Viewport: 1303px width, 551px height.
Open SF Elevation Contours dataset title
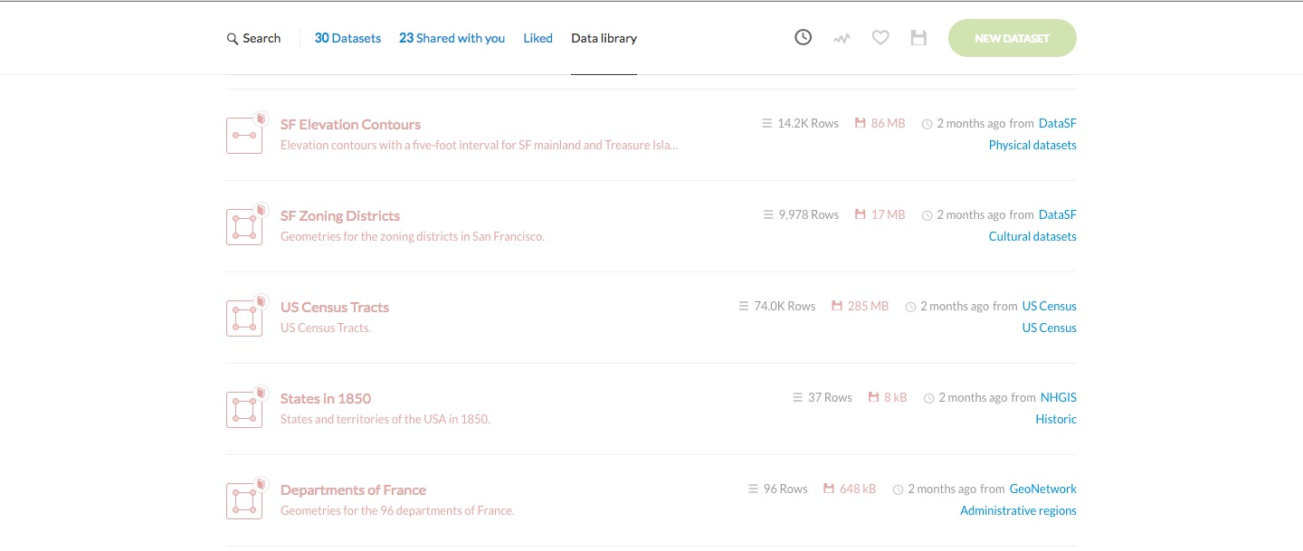[x=350, y=124]
